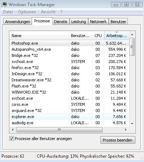This screenshot has height=162, width=144.
Task: Click the 170.584 K memory value
Action: click(x=117, y=68)
